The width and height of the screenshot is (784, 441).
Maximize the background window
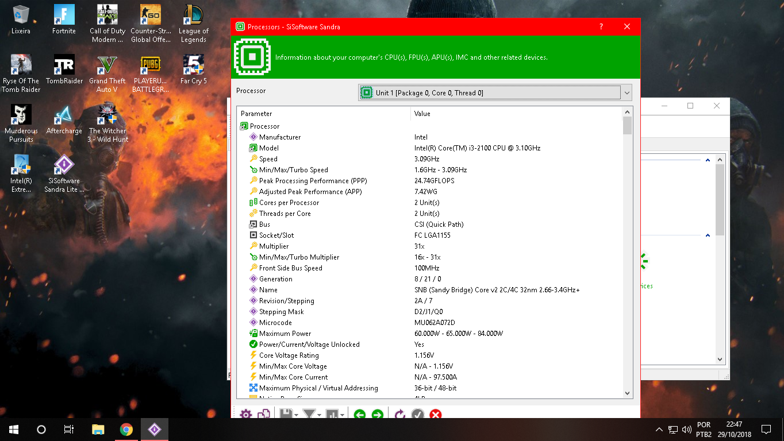[x=690, y=106]
